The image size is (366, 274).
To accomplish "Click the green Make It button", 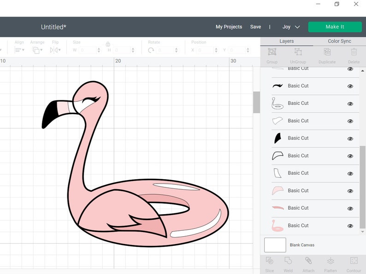I will [x=335, y=27].
